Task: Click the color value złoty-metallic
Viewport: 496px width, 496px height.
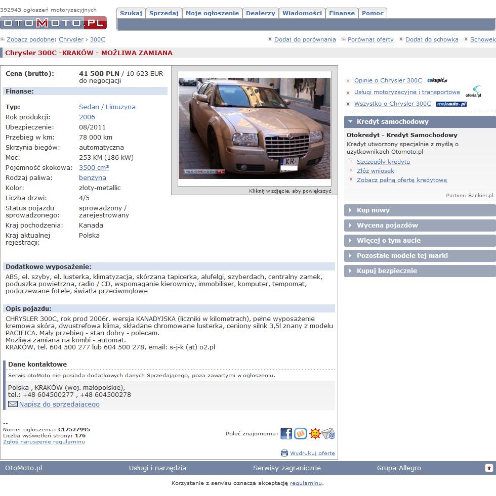Action: point(100,188)
